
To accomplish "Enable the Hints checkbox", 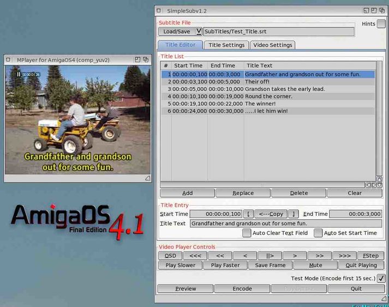I will click(x=381, y=24).
